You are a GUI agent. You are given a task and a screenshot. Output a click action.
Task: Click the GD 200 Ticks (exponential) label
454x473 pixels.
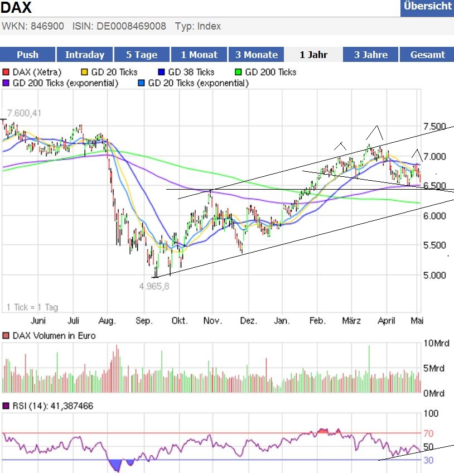pos(65,83)
